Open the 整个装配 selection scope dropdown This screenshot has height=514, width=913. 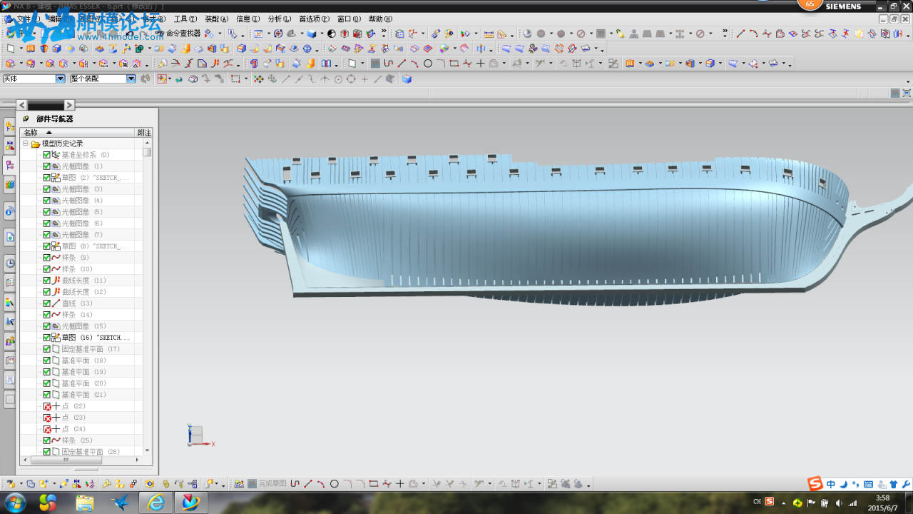[x=131, y=79]
